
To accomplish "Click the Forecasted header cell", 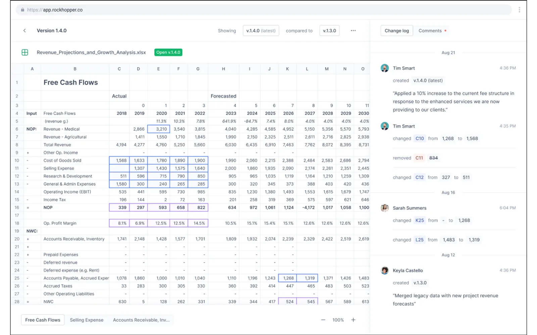I will pos(224,96).
